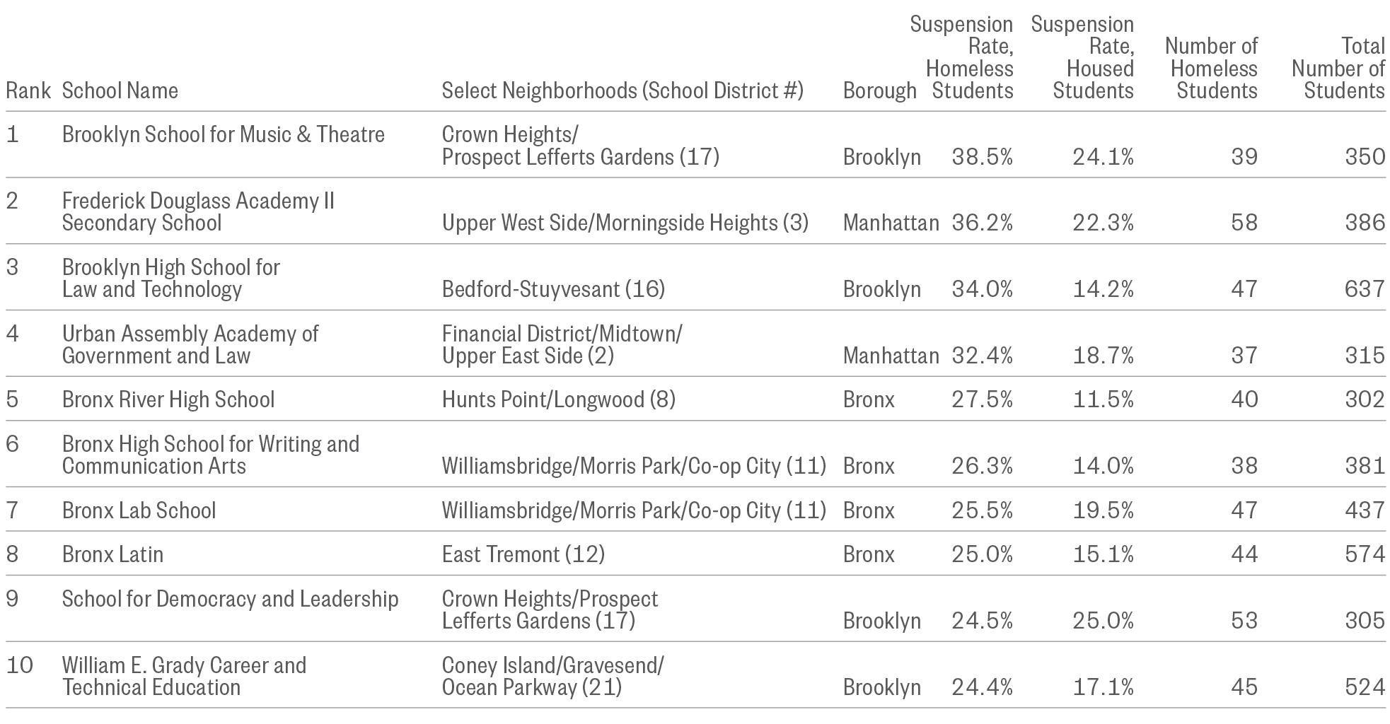1390x724 pixels.
Task: Click the Bronx Latin school name
Action: 112,554
